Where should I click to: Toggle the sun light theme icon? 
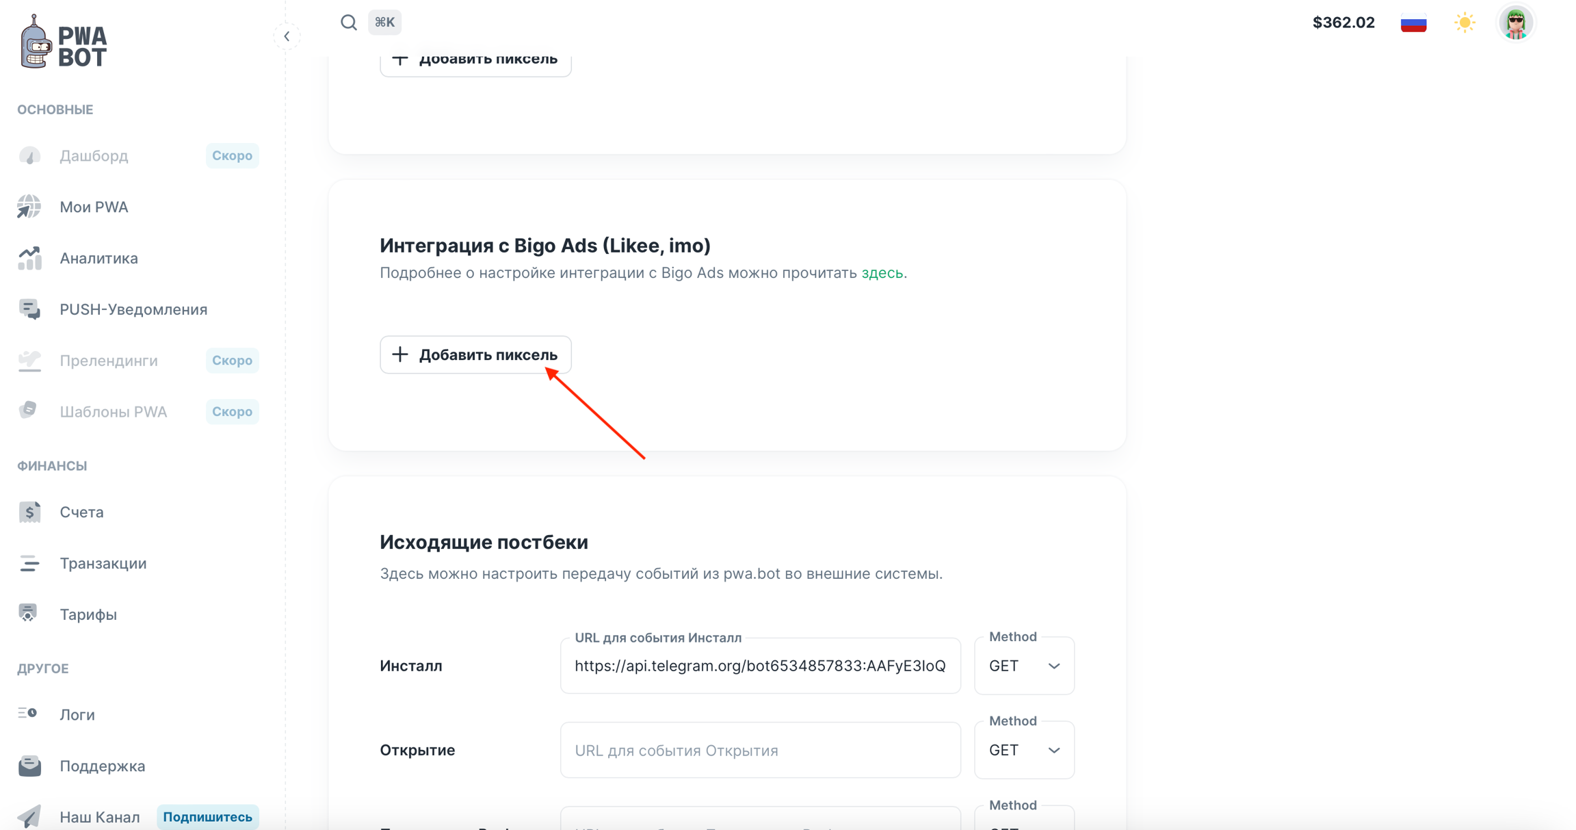click(1465, 23)
